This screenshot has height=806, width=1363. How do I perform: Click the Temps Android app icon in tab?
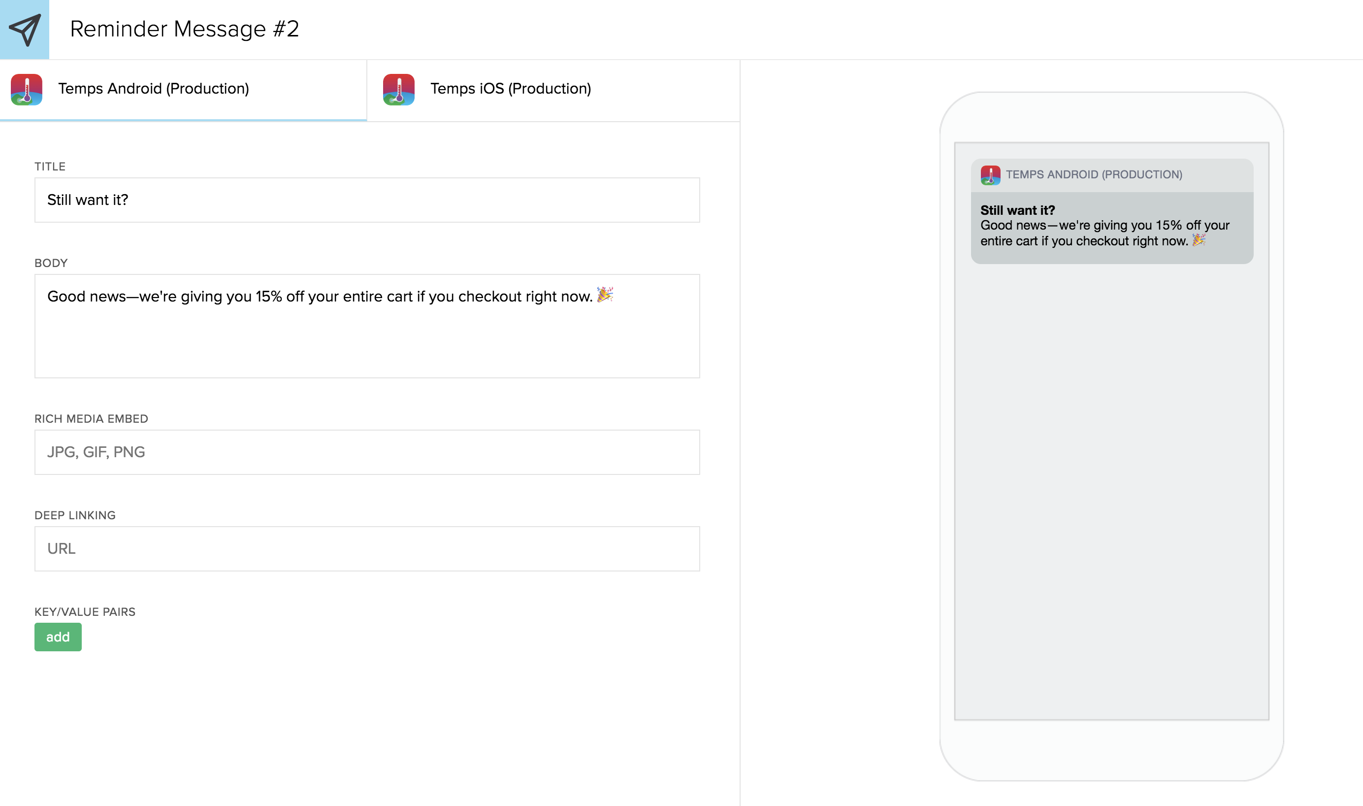(27, 89)
